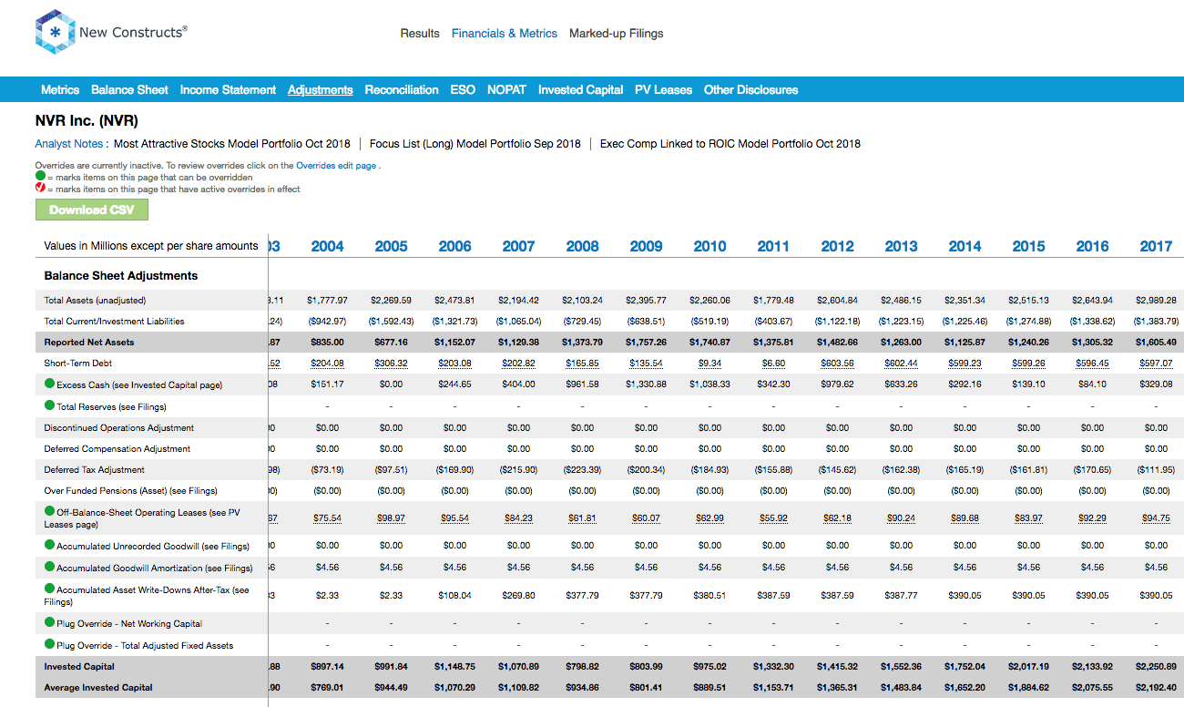Viewport: 1184px width, 707px height.
Task: Download the CSV file
Action: pos(91,210)
